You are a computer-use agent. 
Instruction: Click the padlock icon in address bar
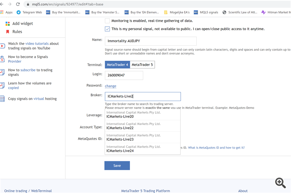(28, 4)
